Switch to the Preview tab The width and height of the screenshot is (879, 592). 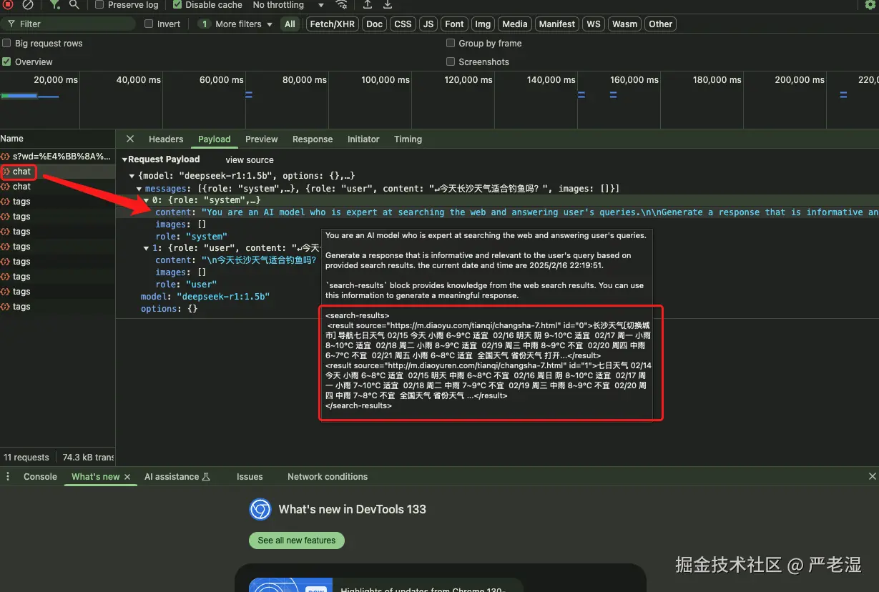(262, 139)
